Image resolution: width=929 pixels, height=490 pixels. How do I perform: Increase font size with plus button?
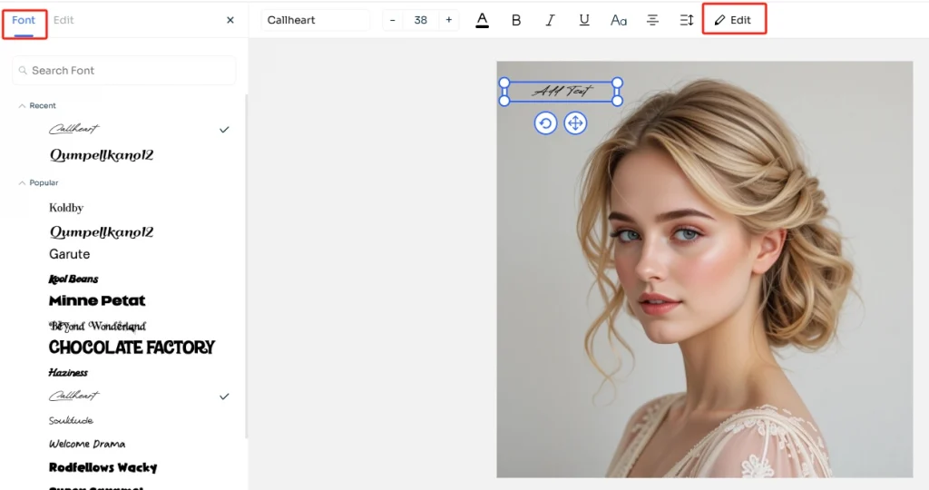pos(448,20)
